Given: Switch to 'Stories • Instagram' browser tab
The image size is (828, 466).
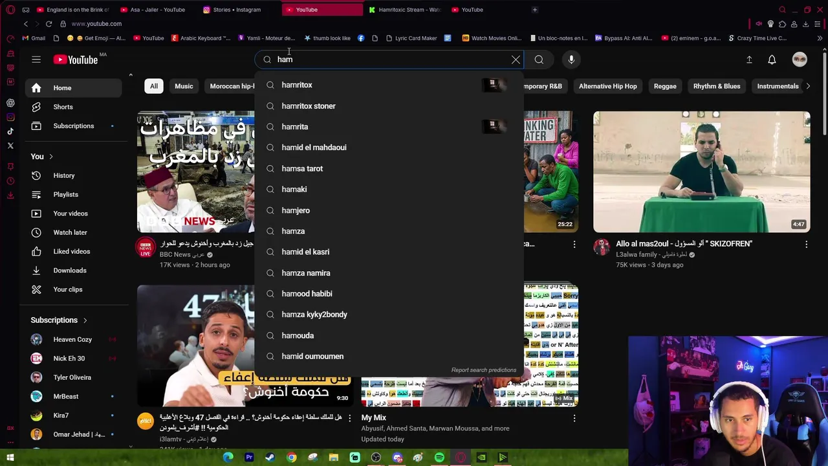Looking at the screenshot, I should click(237, 10).
